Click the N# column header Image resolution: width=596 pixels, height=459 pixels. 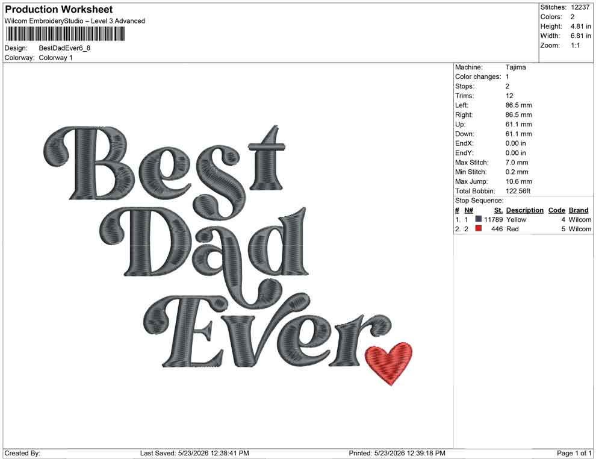pyautogui.click(x=468, y=210)
